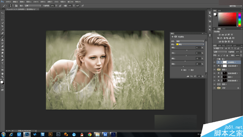The image size is (243, 137).
Task: Select the Move tool
Action: click(x=2, y=13)
